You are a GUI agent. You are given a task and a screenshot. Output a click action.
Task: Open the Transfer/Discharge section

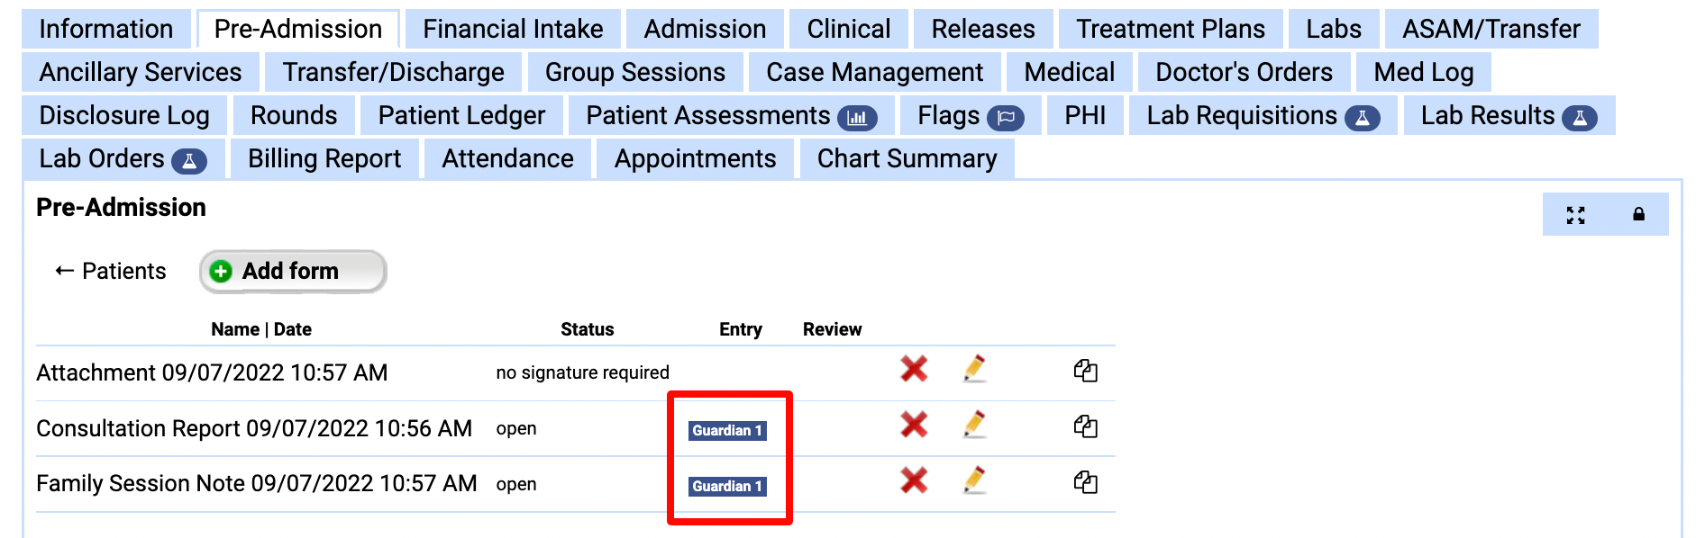[391, 71]
